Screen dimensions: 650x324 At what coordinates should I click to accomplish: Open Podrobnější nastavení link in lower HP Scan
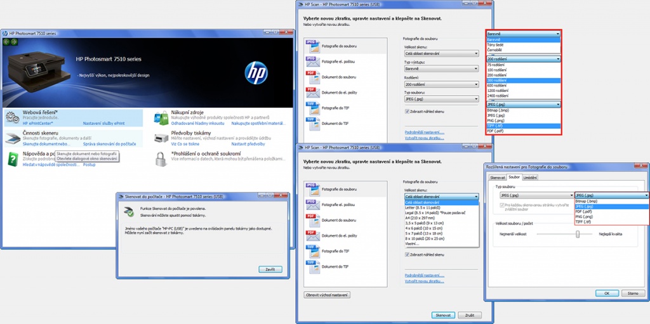425,275
